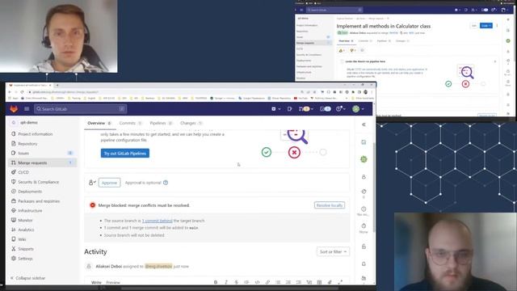Open the user avatar dropdown in navbar
The image size is (517, 291).
click(358, 109)
